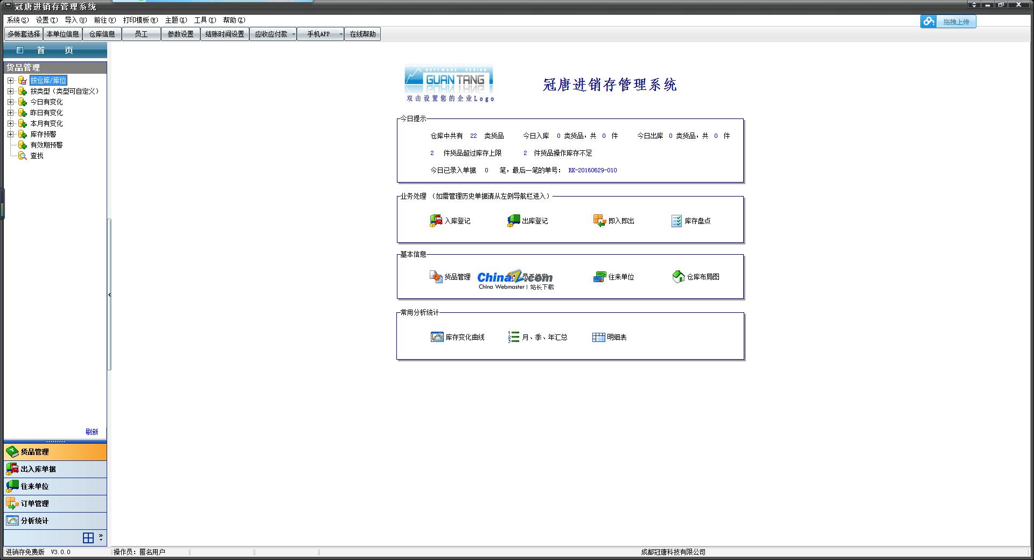1034x560 pixels.
Task: Click the Guan Tang company logo image
Action: tap(449, 80)
